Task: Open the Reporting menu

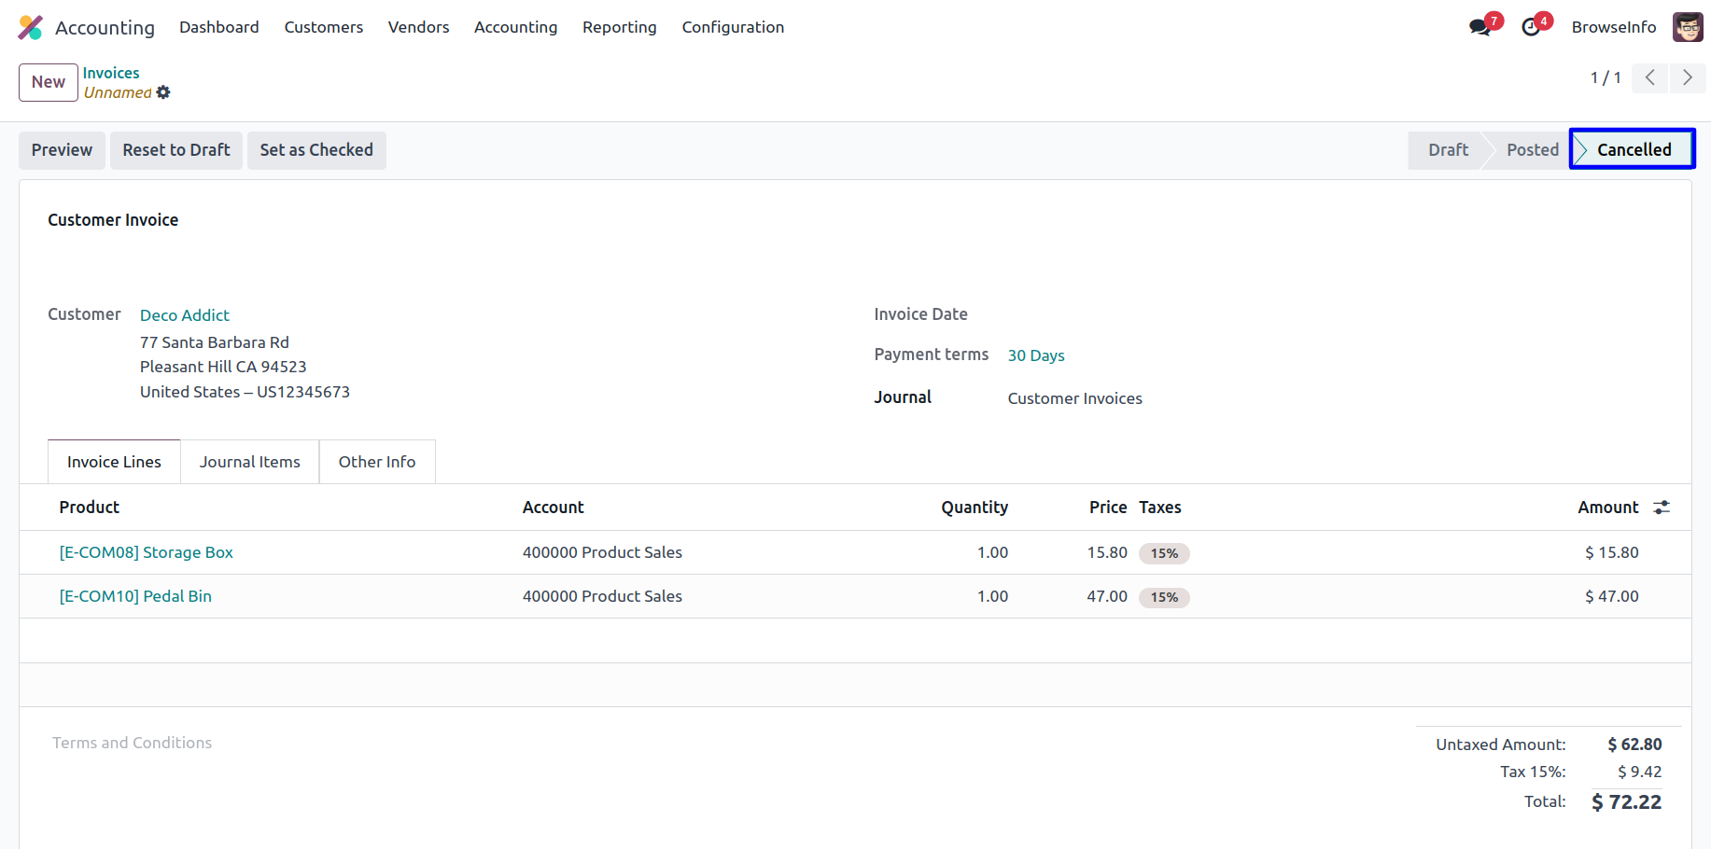Action: tap(619, 27)
